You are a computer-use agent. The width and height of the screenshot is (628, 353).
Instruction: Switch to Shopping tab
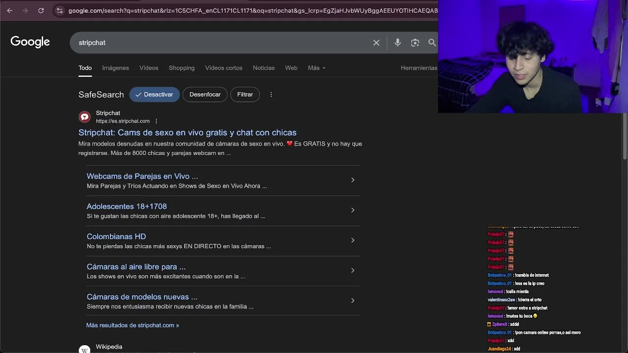[182, 68]
